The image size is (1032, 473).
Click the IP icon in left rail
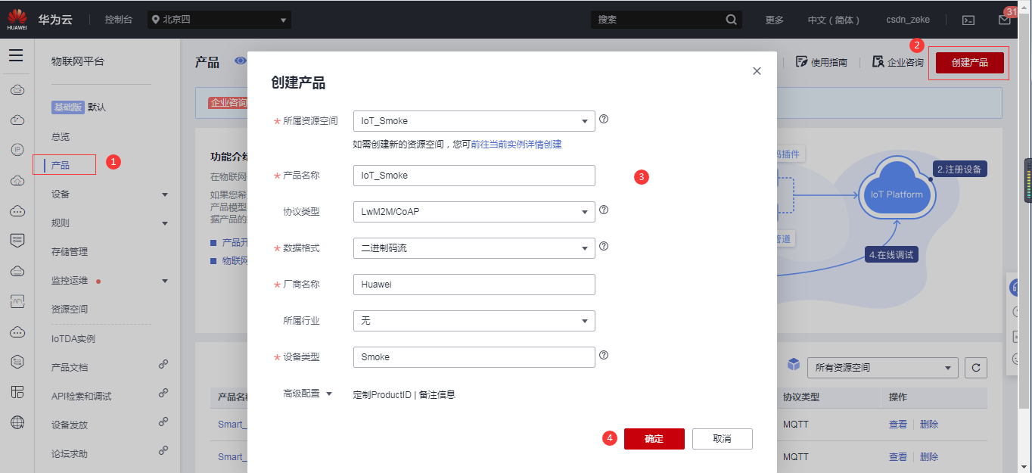point(17,150)
